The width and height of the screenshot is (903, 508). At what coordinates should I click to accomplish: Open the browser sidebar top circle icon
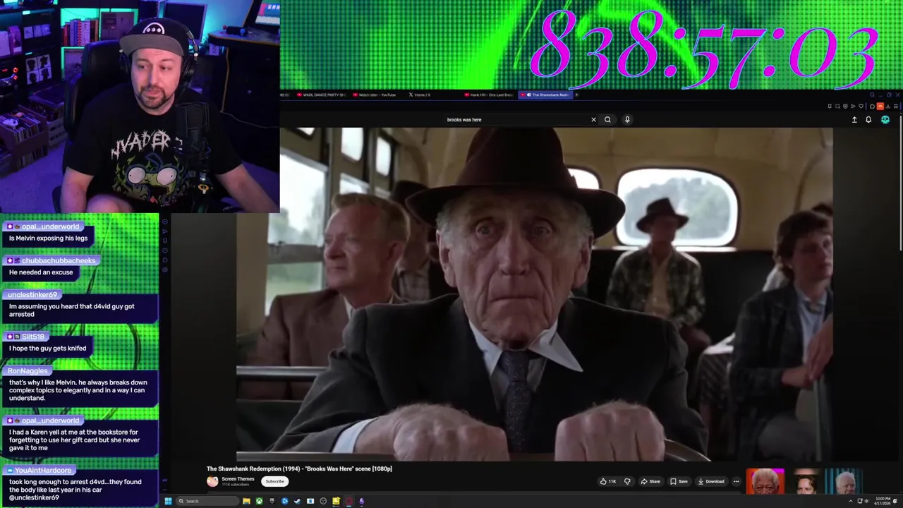165,222
